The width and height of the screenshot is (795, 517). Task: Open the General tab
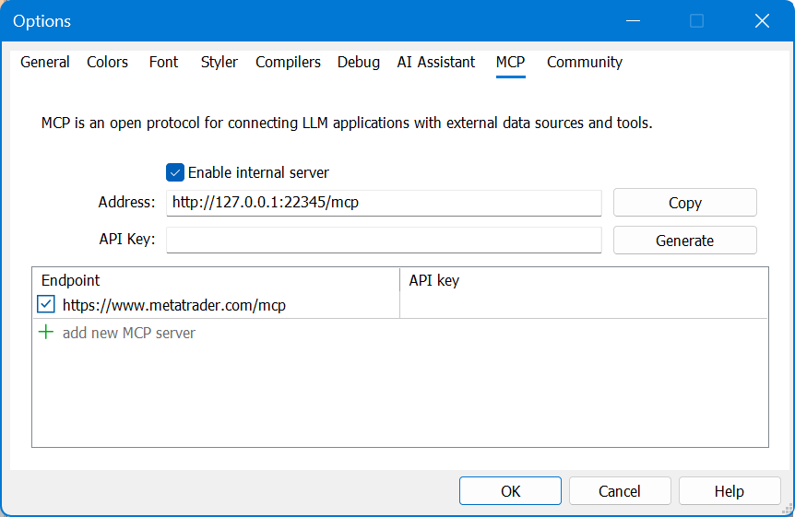click(44, 62)
